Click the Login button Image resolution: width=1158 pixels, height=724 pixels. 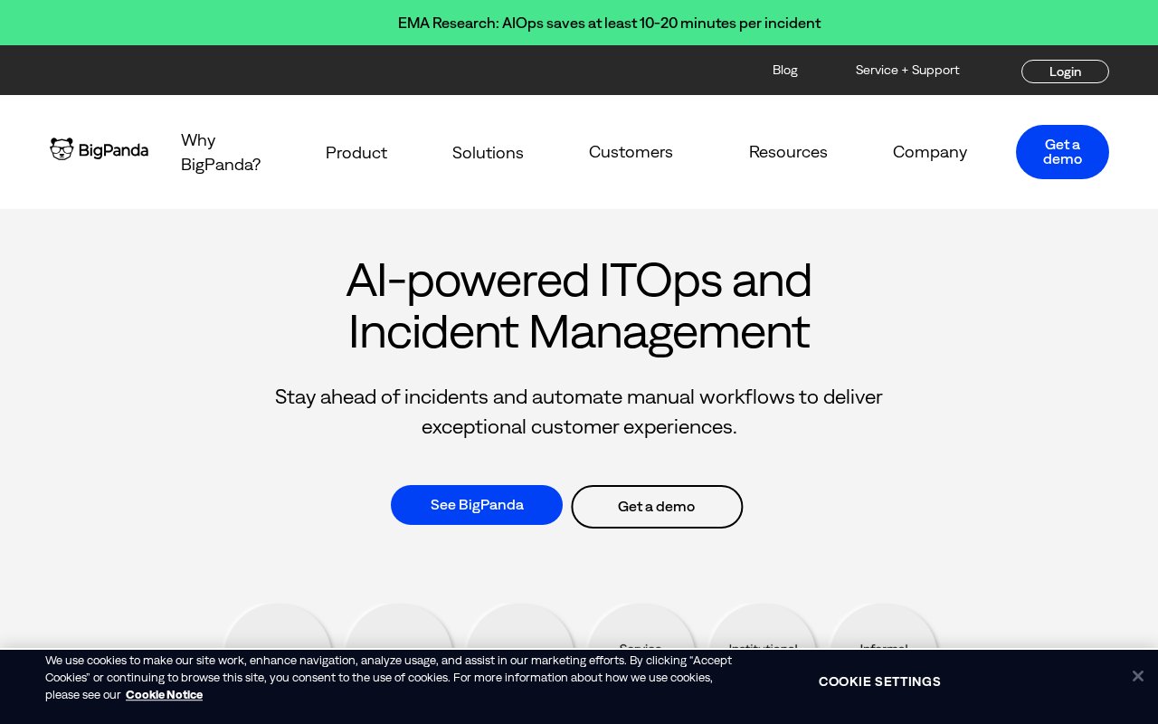pos(1065,71)
